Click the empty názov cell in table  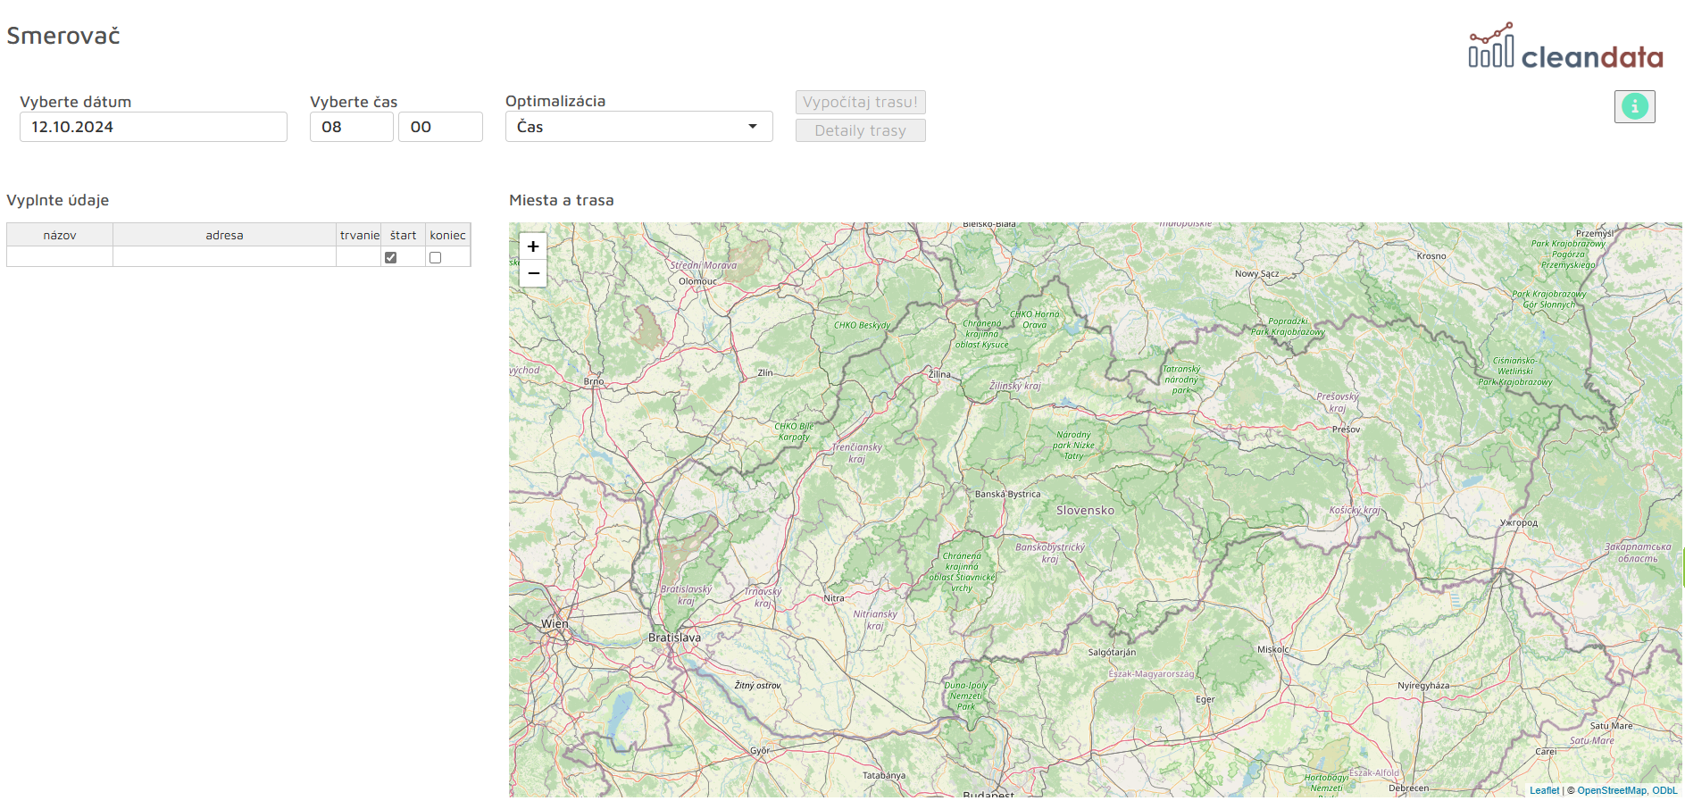click(x=60, y=257)
